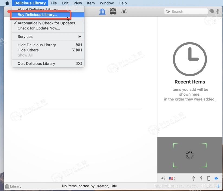Open the View menu
Viewport: 223px width, 191px height.
[x=78, y=3]
